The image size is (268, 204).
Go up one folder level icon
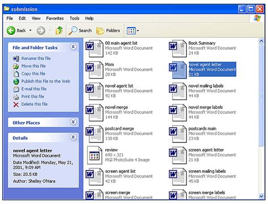(59, 31)
